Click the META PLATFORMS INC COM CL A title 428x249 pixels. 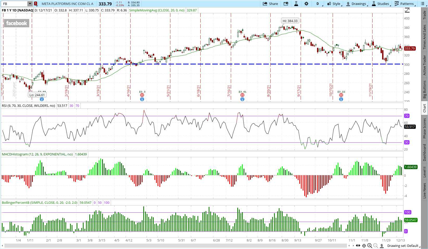point(67,4)
